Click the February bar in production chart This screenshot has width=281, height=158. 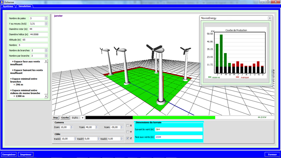click(x=221, y=54)
